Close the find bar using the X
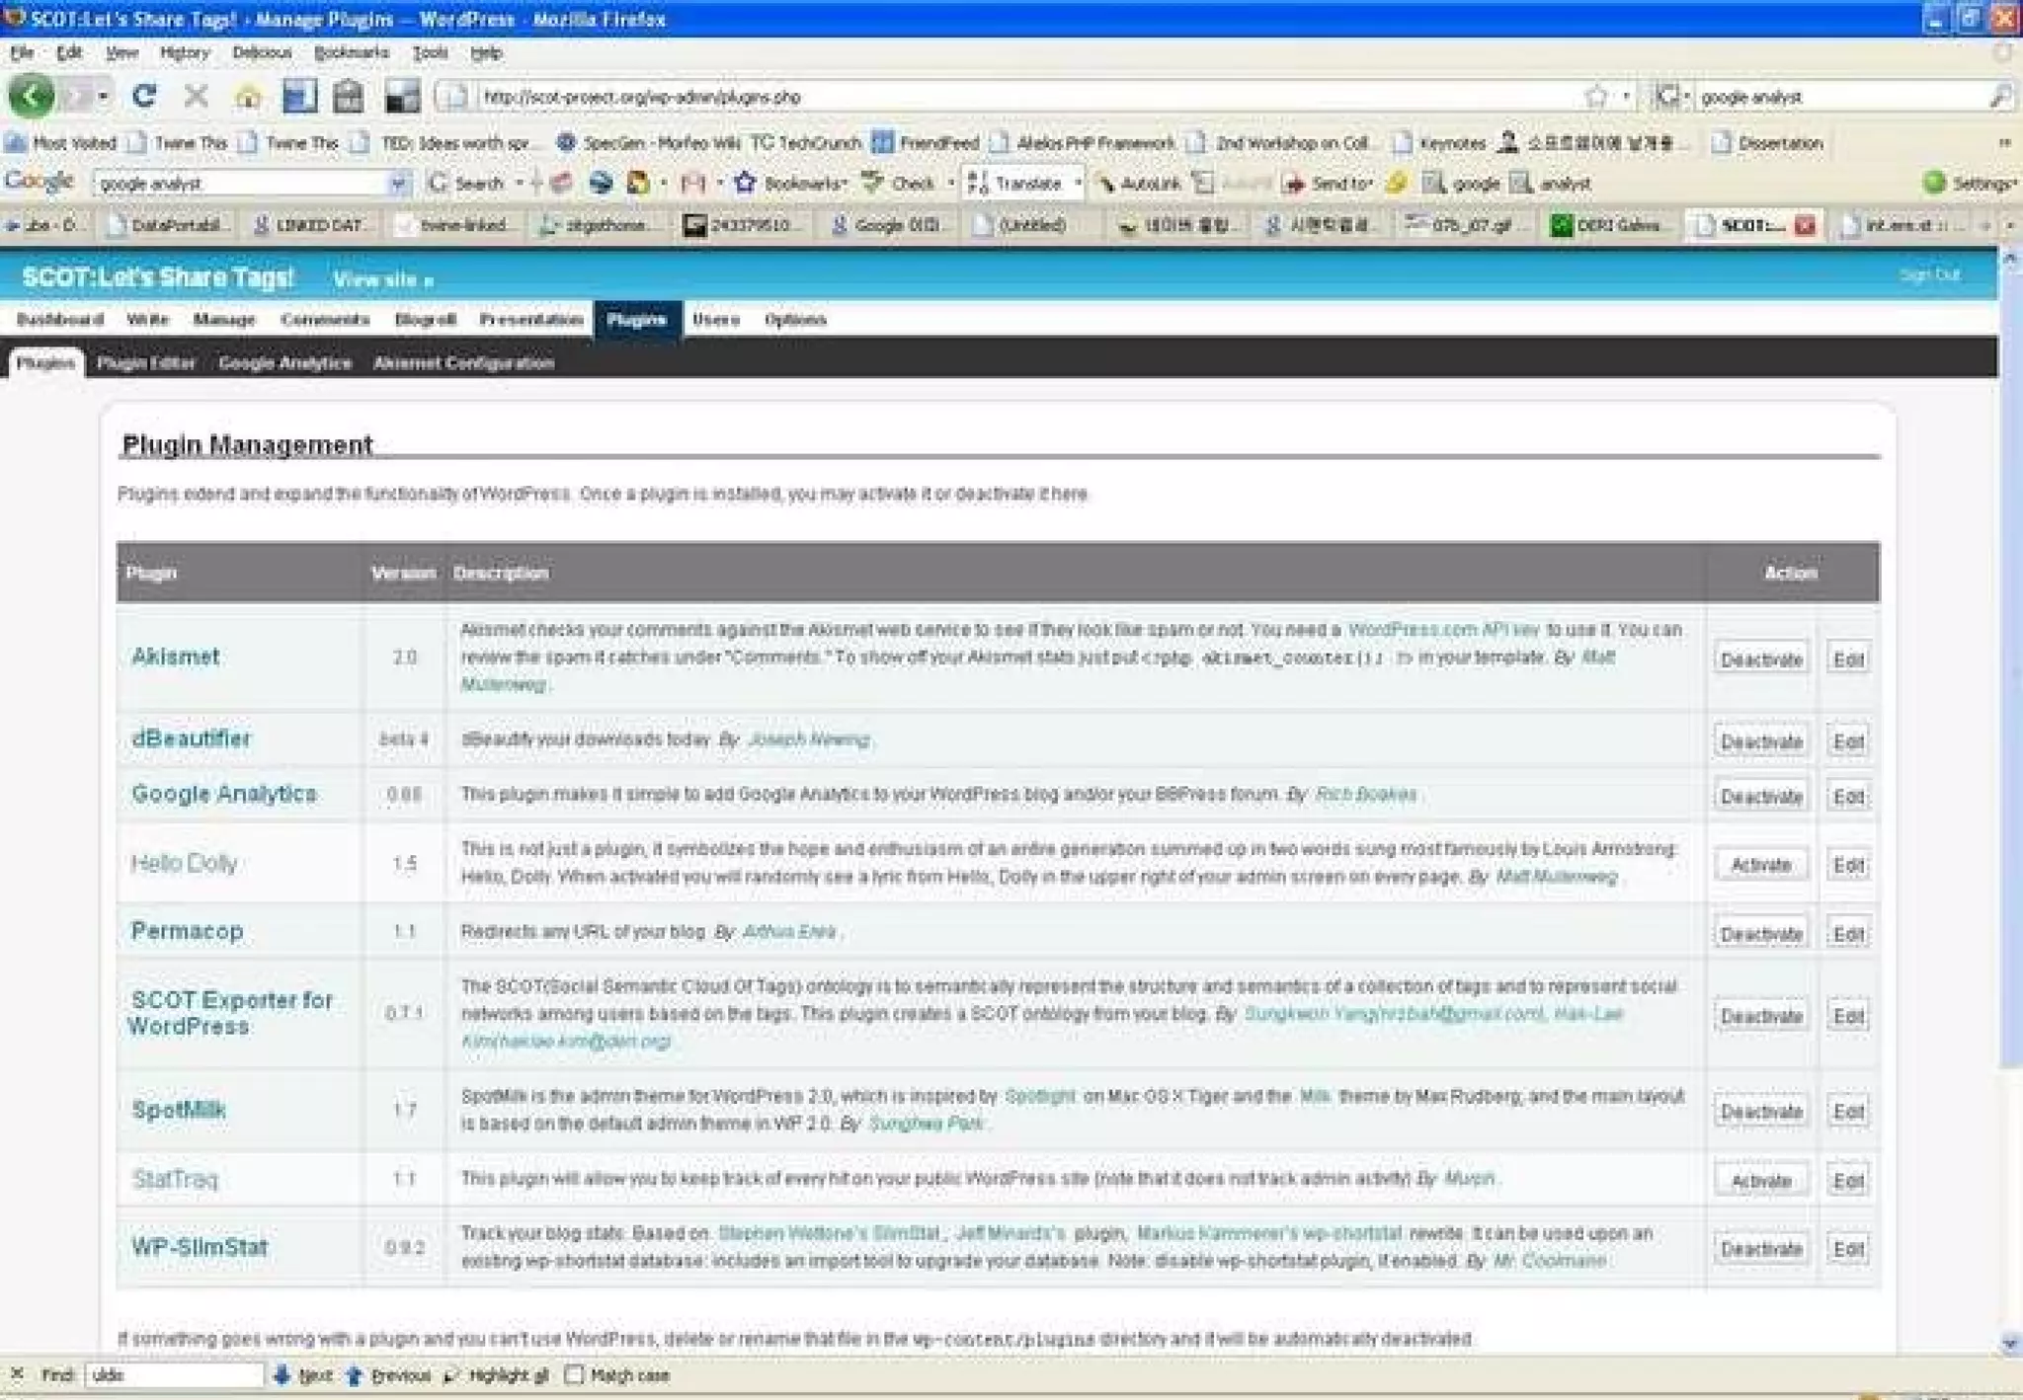 [x=17, y=1374]
